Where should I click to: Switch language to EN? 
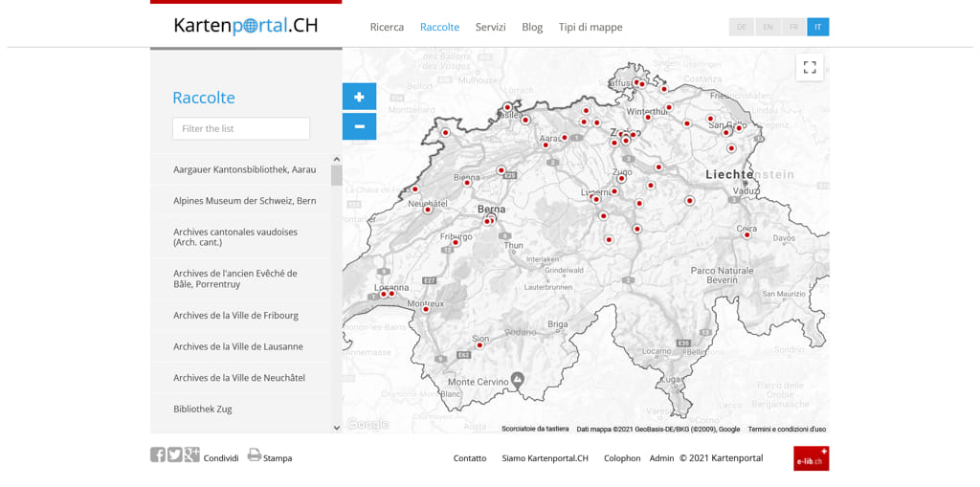click(x=768, y=27)
